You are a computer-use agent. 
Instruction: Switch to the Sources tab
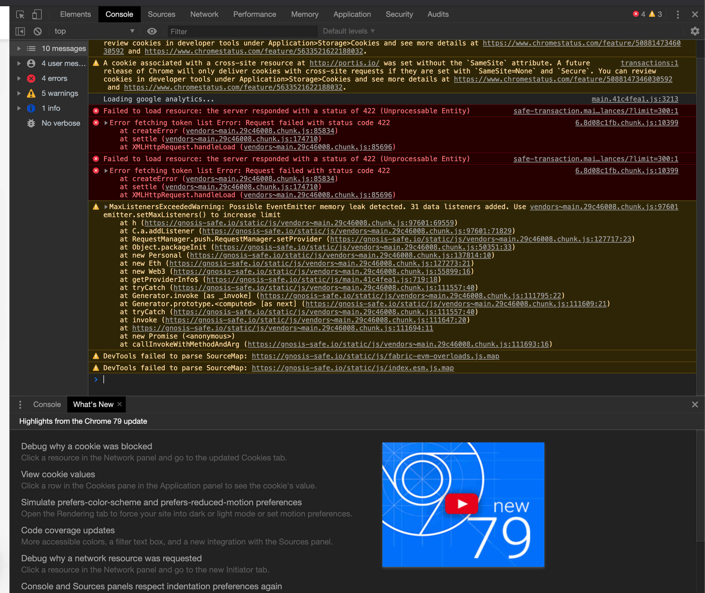tap(162, 14)
